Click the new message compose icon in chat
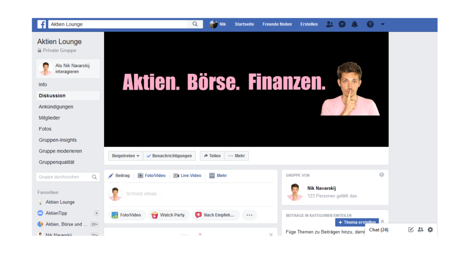The height and width of the screenshot is (266, 474). point(411,230)
